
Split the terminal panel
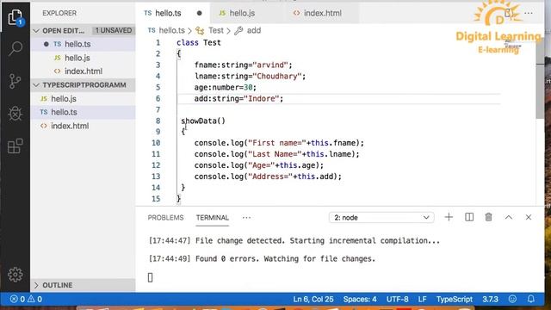(469, 217)
